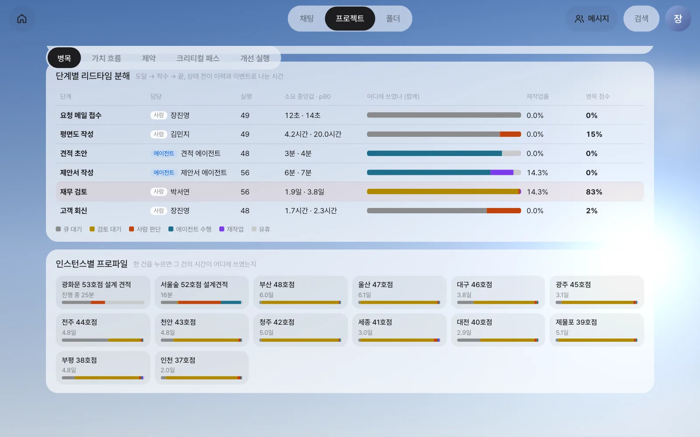The image size is (700, 437).
Task: Open the 부산 48호점 instance card
Action: pyautogui.click(x=301, y=292)
